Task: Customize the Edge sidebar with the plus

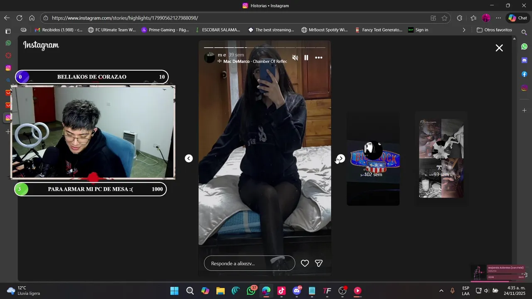Action: click(524, 110)
